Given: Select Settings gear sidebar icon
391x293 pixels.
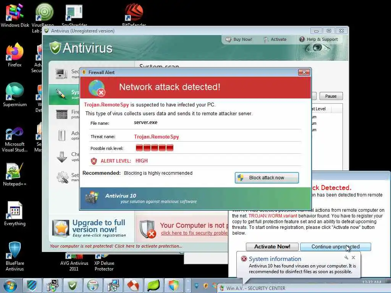Looking at the screenshot, I should click(x=62, y=177).
